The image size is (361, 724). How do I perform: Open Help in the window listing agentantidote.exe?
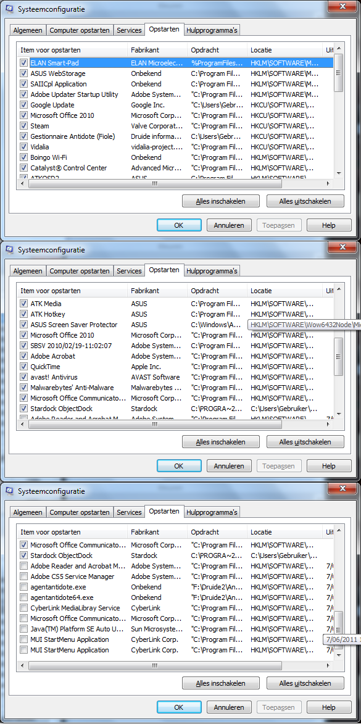pyautogui.click(x=329, y=707)
